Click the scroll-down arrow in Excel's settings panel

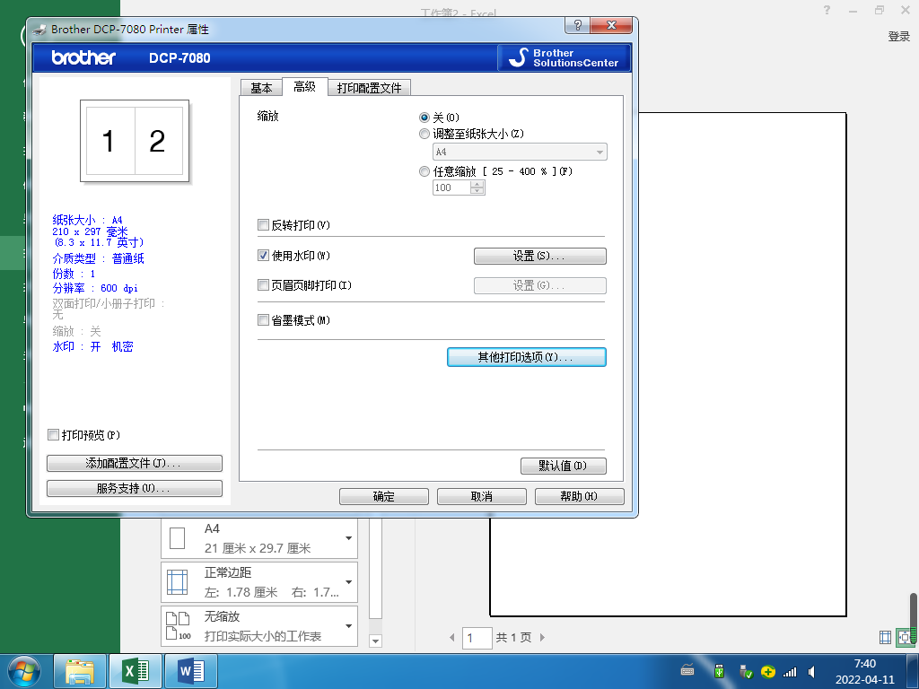tap(376, 641)
